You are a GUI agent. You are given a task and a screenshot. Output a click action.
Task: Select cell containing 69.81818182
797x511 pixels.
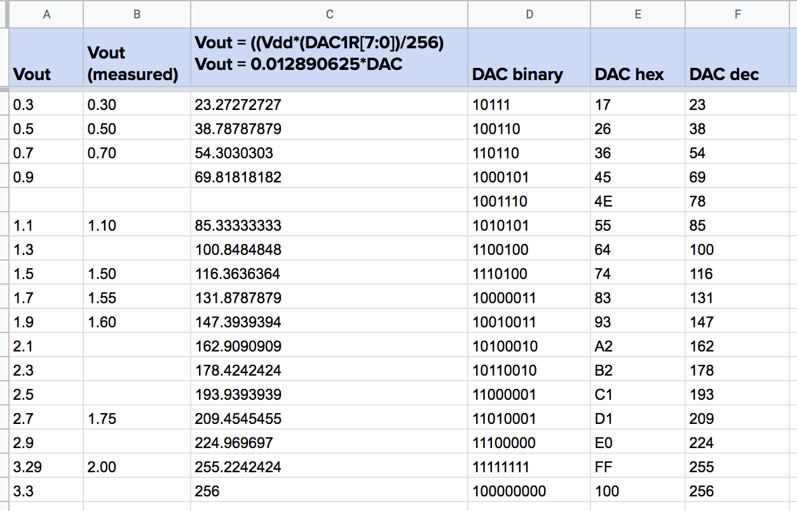pyautogui.click(x=329, y=177)
